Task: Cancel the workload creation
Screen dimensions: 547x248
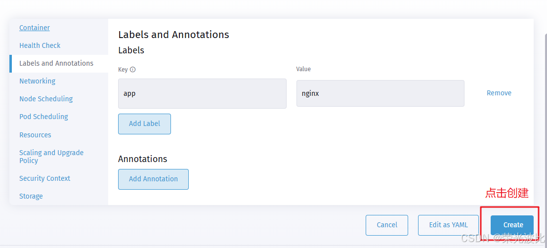Action: point(387,225)
